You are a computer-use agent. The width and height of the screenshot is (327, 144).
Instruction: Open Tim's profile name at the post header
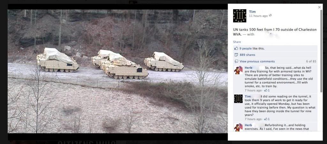click(x=252, y=12)
